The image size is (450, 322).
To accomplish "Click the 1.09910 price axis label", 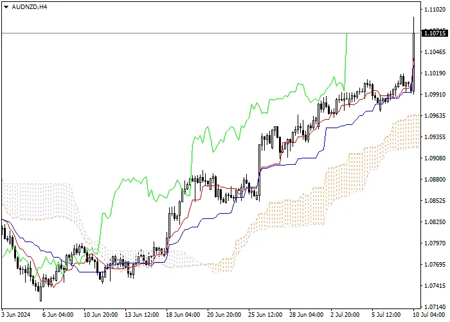I will coord(435,95).
